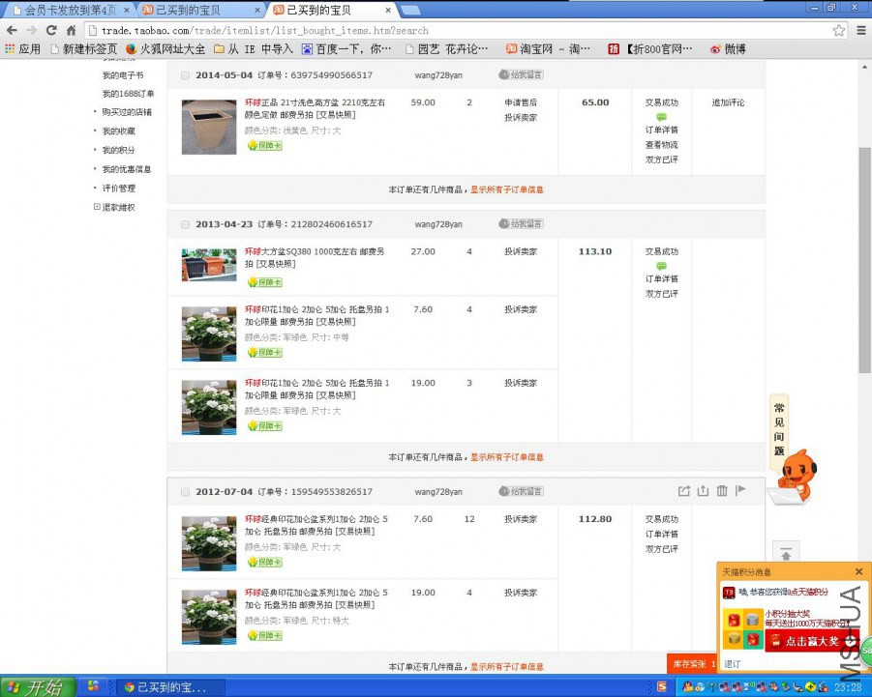This screenshot has width=872, height=697.
Task: Click the green message icon under 交易成功 for 2014 order
Action: pos(662,116)
